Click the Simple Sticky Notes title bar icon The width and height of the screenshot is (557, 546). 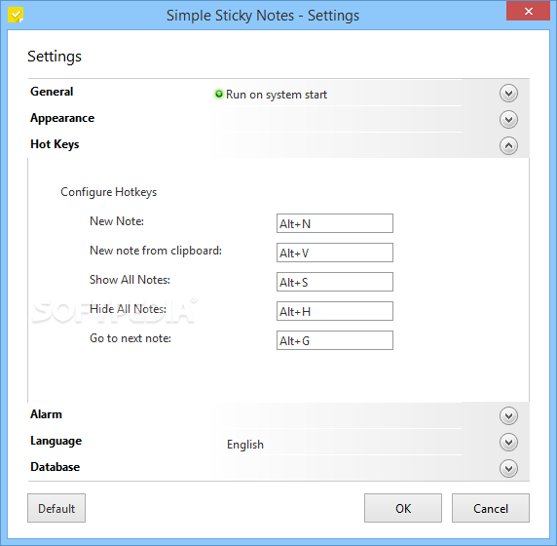click(x=16, y=16)
